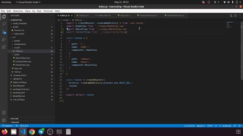This screenshot has height=136, width=243.
Task: Open the Explorer view in activity bar
Action: coord(4,17)
